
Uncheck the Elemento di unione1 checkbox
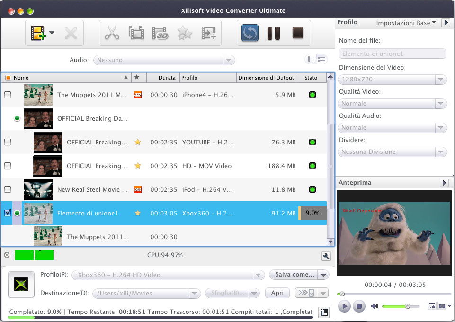click(x=8, y=213)
